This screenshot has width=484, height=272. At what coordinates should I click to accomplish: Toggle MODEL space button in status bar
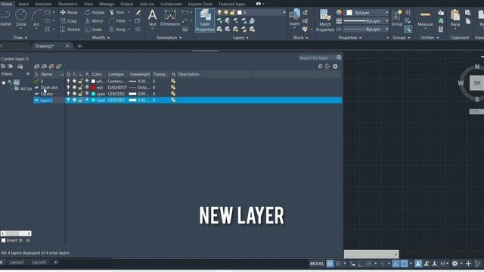(317, 264)
